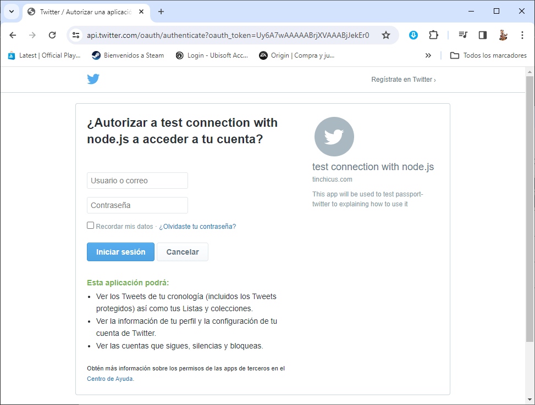Click the Twitter bird logo in header

[93, 79]
